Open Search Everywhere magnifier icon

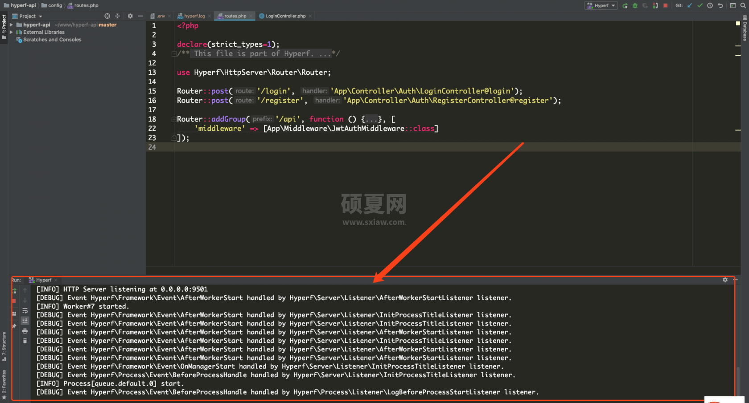click(744, 5)
